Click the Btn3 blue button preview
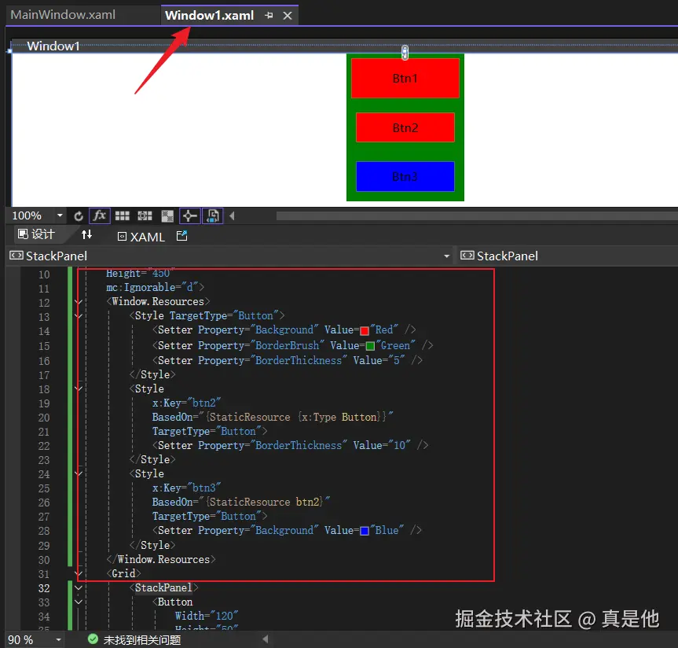 405,176
